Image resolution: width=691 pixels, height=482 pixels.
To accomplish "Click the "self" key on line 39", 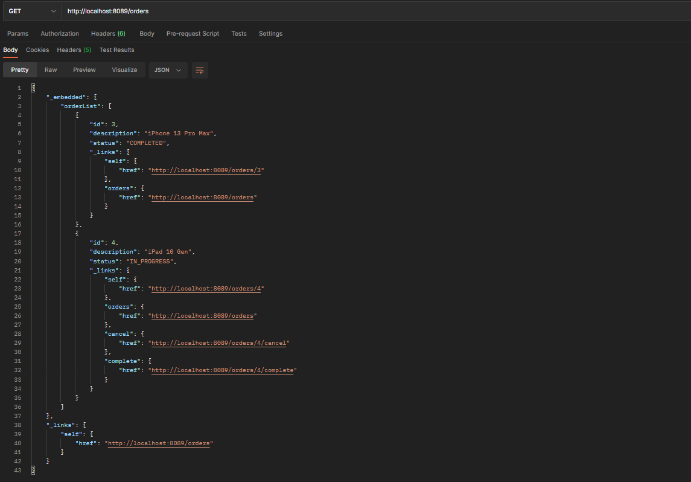I will tap(71, 434).
